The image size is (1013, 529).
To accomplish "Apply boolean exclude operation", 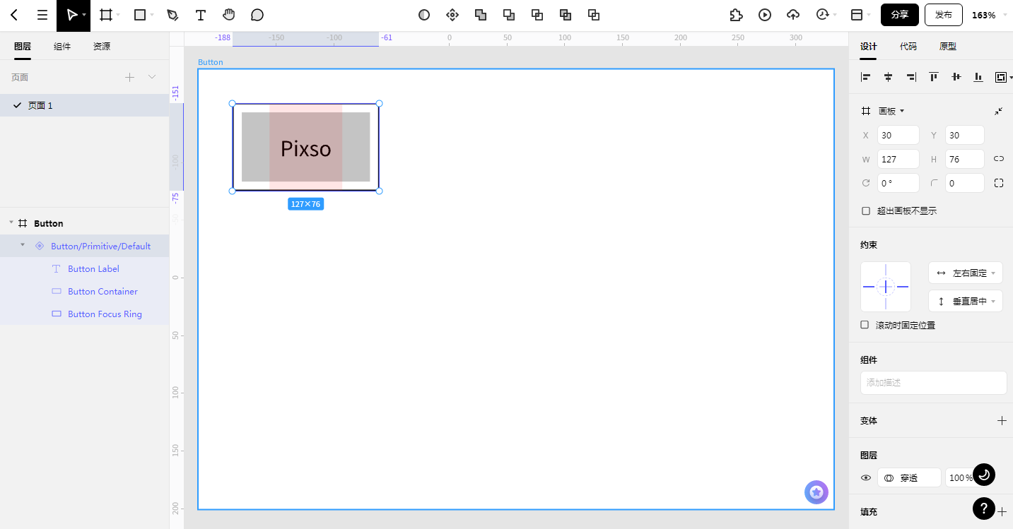I will (x=566, y=15).
